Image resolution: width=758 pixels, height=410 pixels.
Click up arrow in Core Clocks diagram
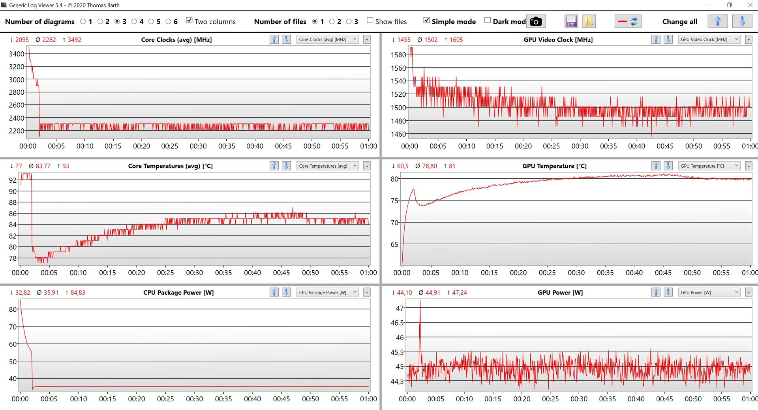click(274, 39)
